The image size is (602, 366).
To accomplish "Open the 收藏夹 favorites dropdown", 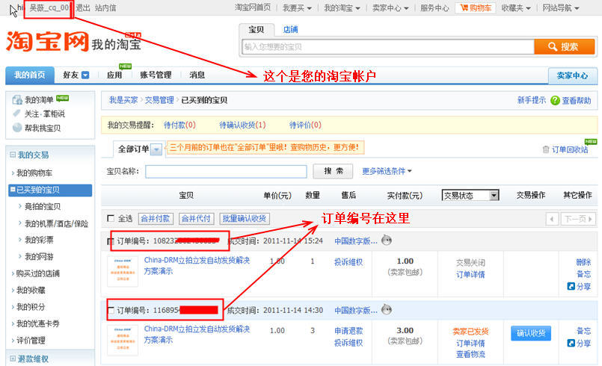I will point(515,7).
